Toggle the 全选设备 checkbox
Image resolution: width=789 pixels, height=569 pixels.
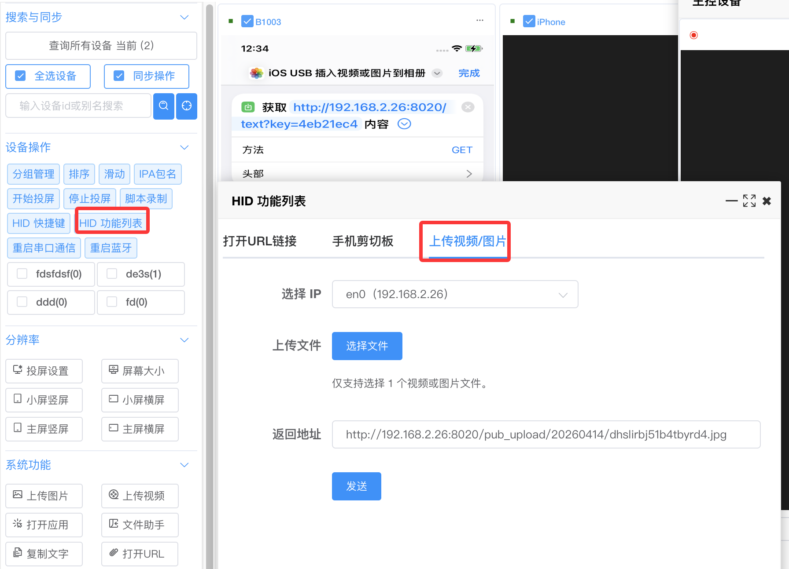coord(21,76)
